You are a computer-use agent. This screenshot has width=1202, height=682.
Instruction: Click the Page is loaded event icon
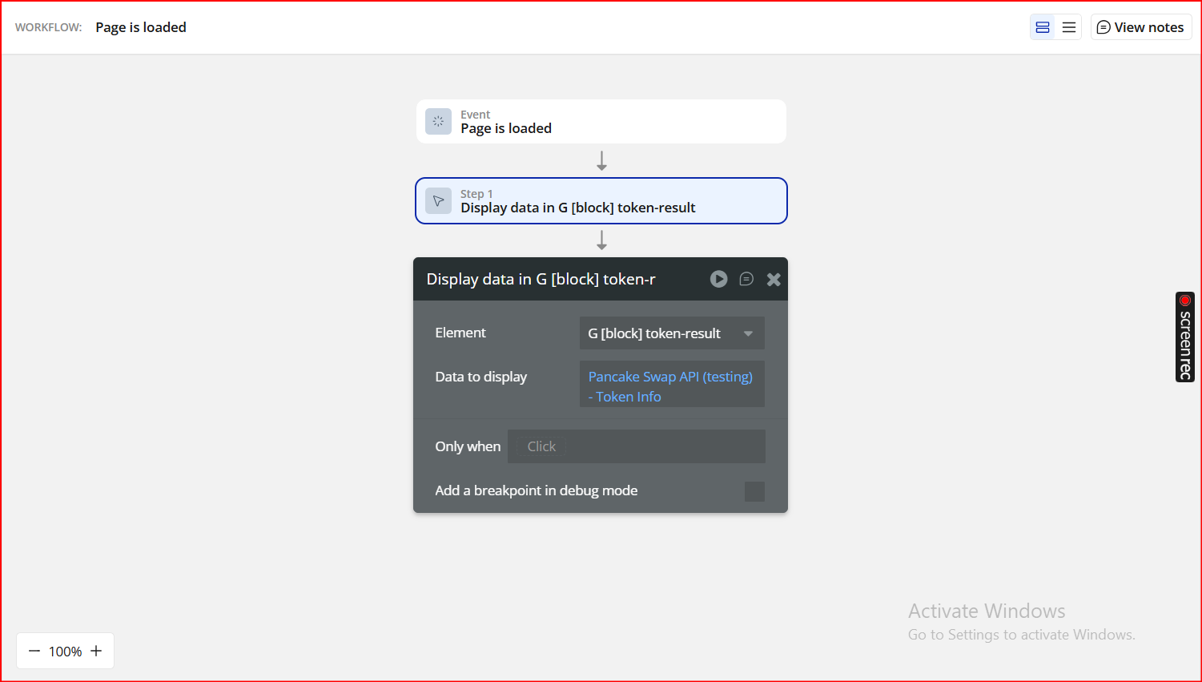coord(438,122)
